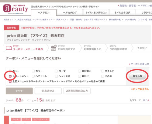Open the ヘアサロン tab
This screenshot has width=152, height=124.
coord(44,12)
